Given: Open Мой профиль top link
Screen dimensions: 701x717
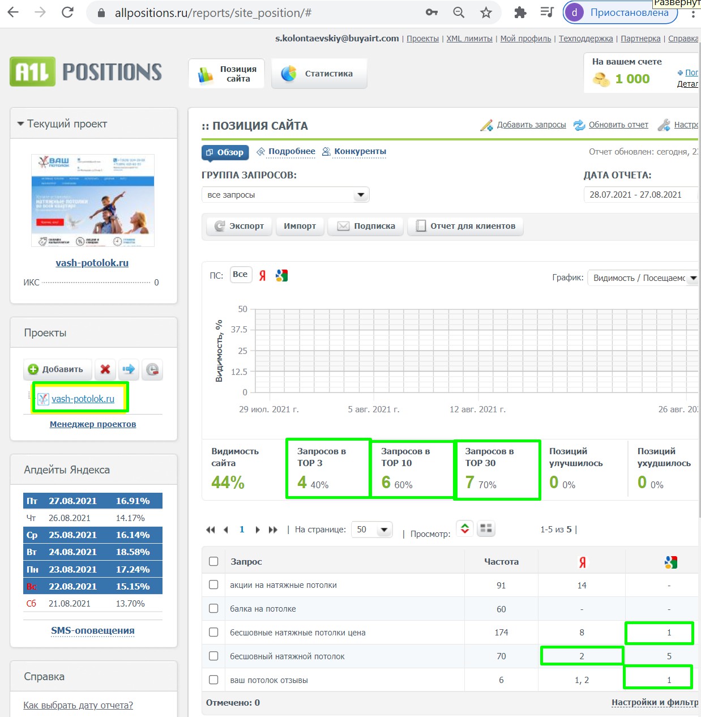Looking at the screenshot, I should click(525, 39).
